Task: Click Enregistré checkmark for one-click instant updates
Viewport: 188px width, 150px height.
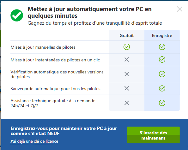Action: point(162,59)
